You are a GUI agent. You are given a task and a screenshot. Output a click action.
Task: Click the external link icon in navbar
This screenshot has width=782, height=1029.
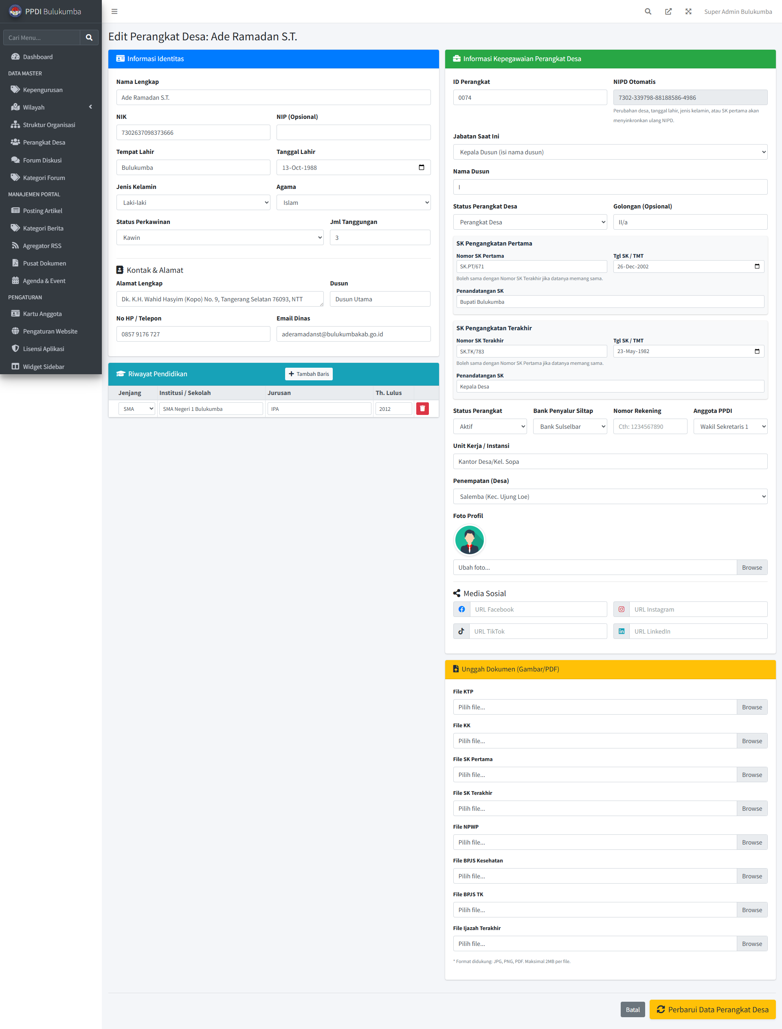click(x=668, y=12)
